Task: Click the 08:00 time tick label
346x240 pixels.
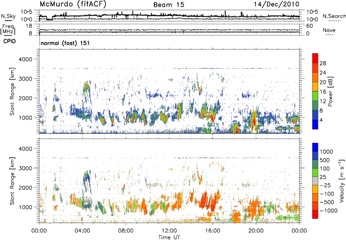Action: click(x=126, y=231)
